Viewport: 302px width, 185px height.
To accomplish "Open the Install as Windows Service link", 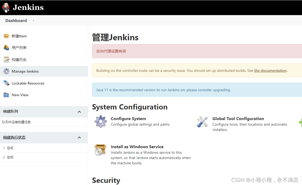I will (x=137, y=147).
